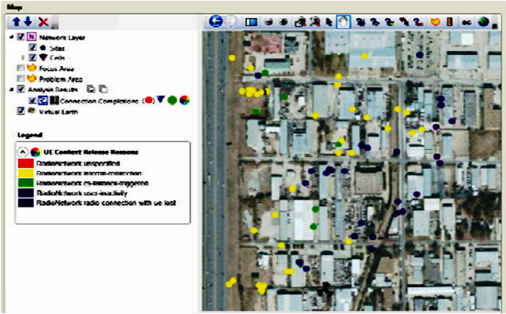Toggle the Connection Completions checkbox
This screenshot has width=506, height=314.
pos(32,101)
